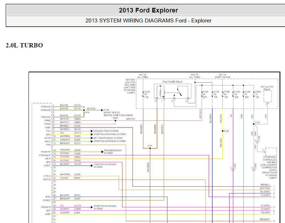Click the "CDC12" circuit code
The width and height of the screenshot is (285, 223).
77,133
